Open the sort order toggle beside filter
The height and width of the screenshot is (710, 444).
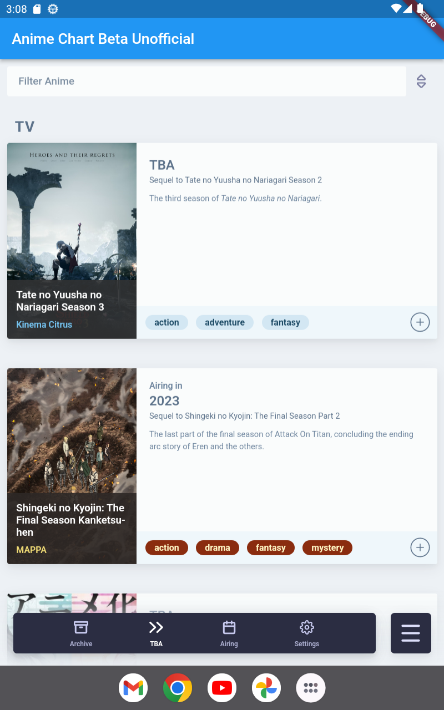421,82
